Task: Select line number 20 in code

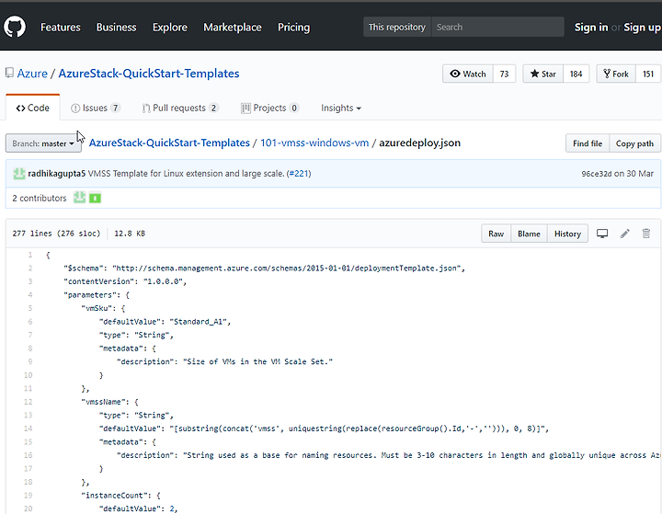Action: coord(28,508)
